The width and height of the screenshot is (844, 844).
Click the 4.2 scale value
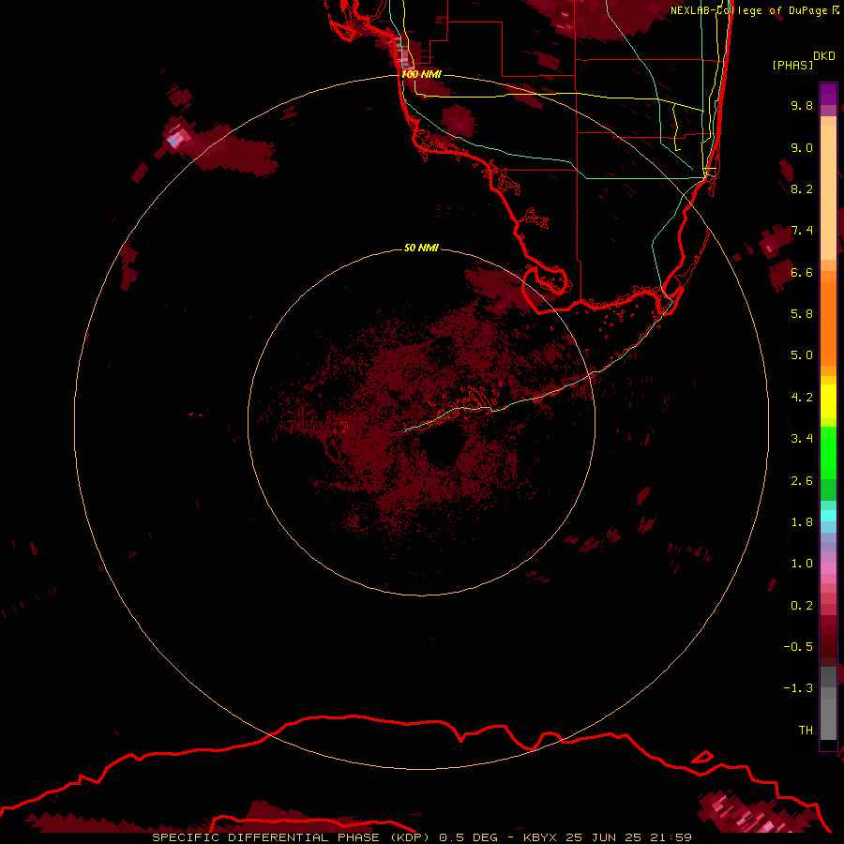click(802, 398)
